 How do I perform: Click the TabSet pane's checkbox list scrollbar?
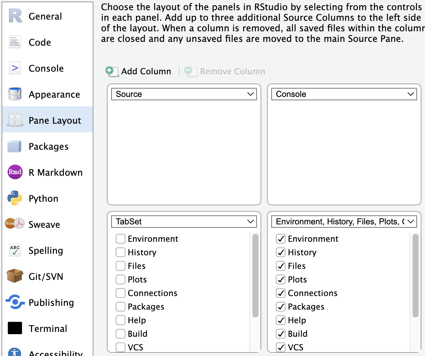(255, 276)
